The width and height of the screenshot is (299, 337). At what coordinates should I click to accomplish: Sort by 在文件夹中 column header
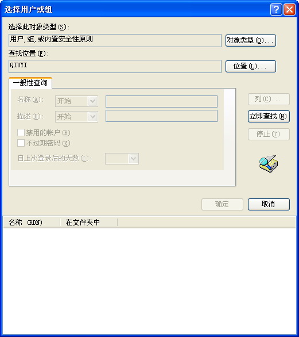click(89, 222)
